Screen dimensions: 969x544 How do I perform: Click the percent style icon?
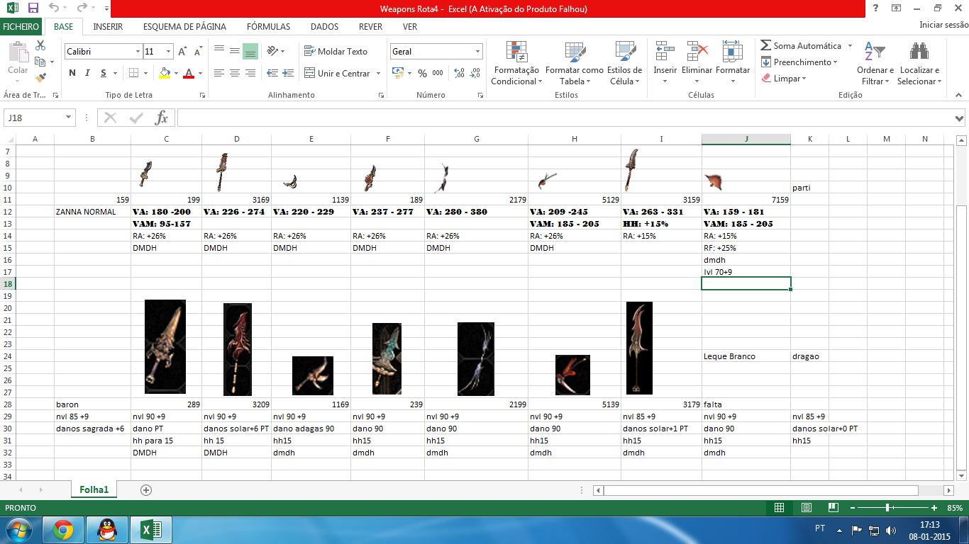(422, 73)
